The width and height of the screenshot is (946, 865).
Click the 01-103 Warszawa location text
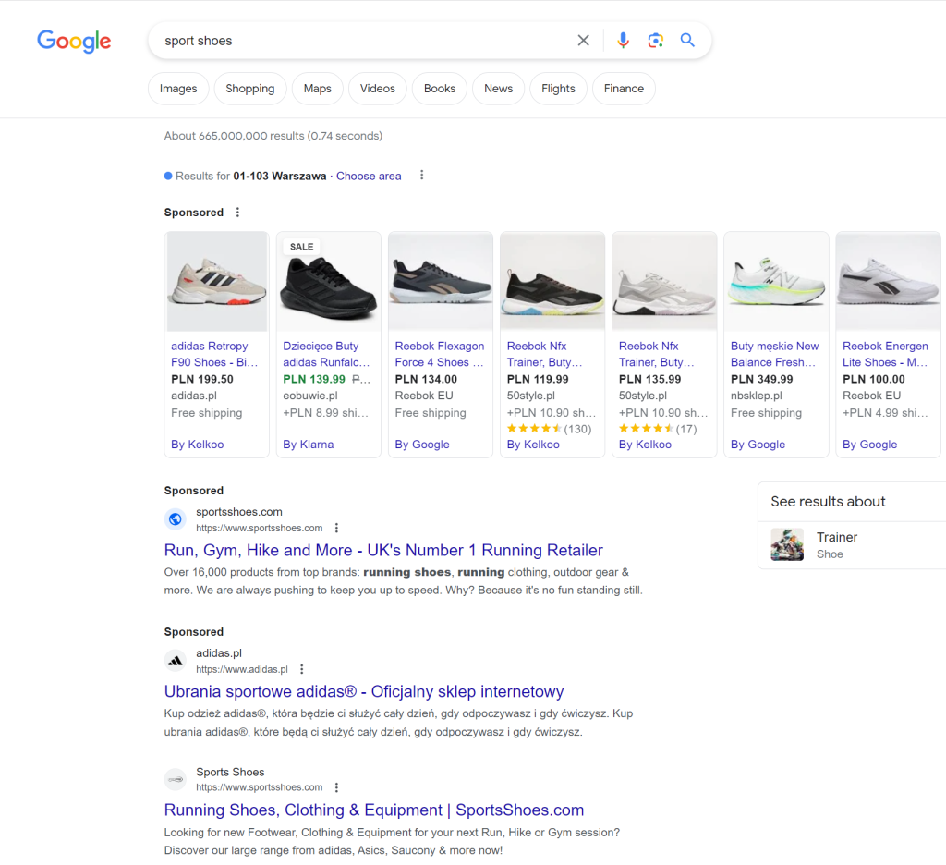click(280, 176)
